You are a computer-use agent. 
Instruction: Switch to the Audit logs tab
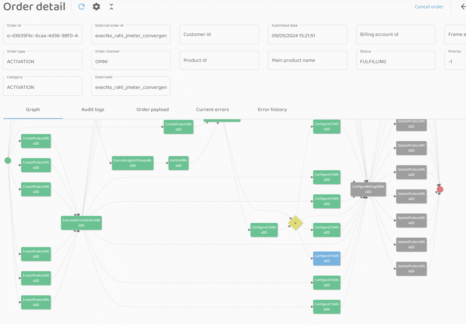pos(93,110)
